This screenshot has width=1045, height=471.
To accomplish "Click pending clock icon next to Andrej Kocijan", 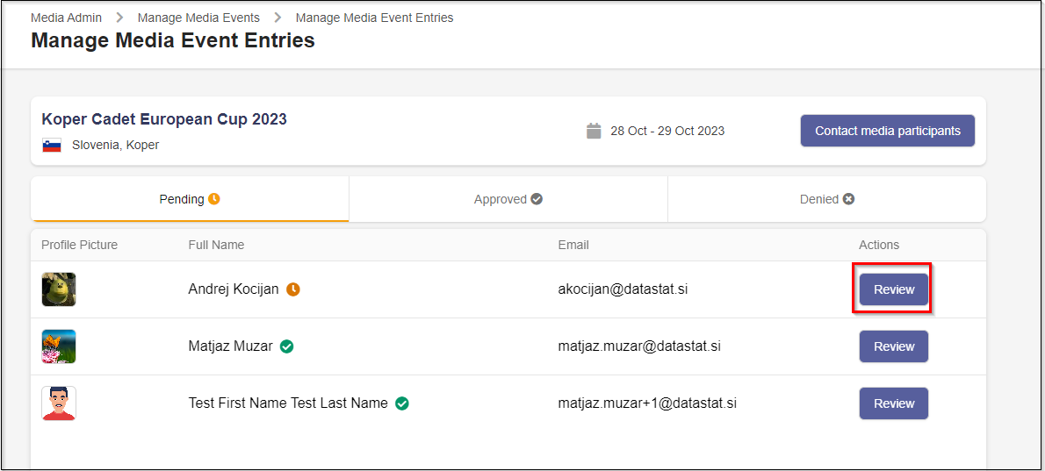I will (x=293, y=289).
